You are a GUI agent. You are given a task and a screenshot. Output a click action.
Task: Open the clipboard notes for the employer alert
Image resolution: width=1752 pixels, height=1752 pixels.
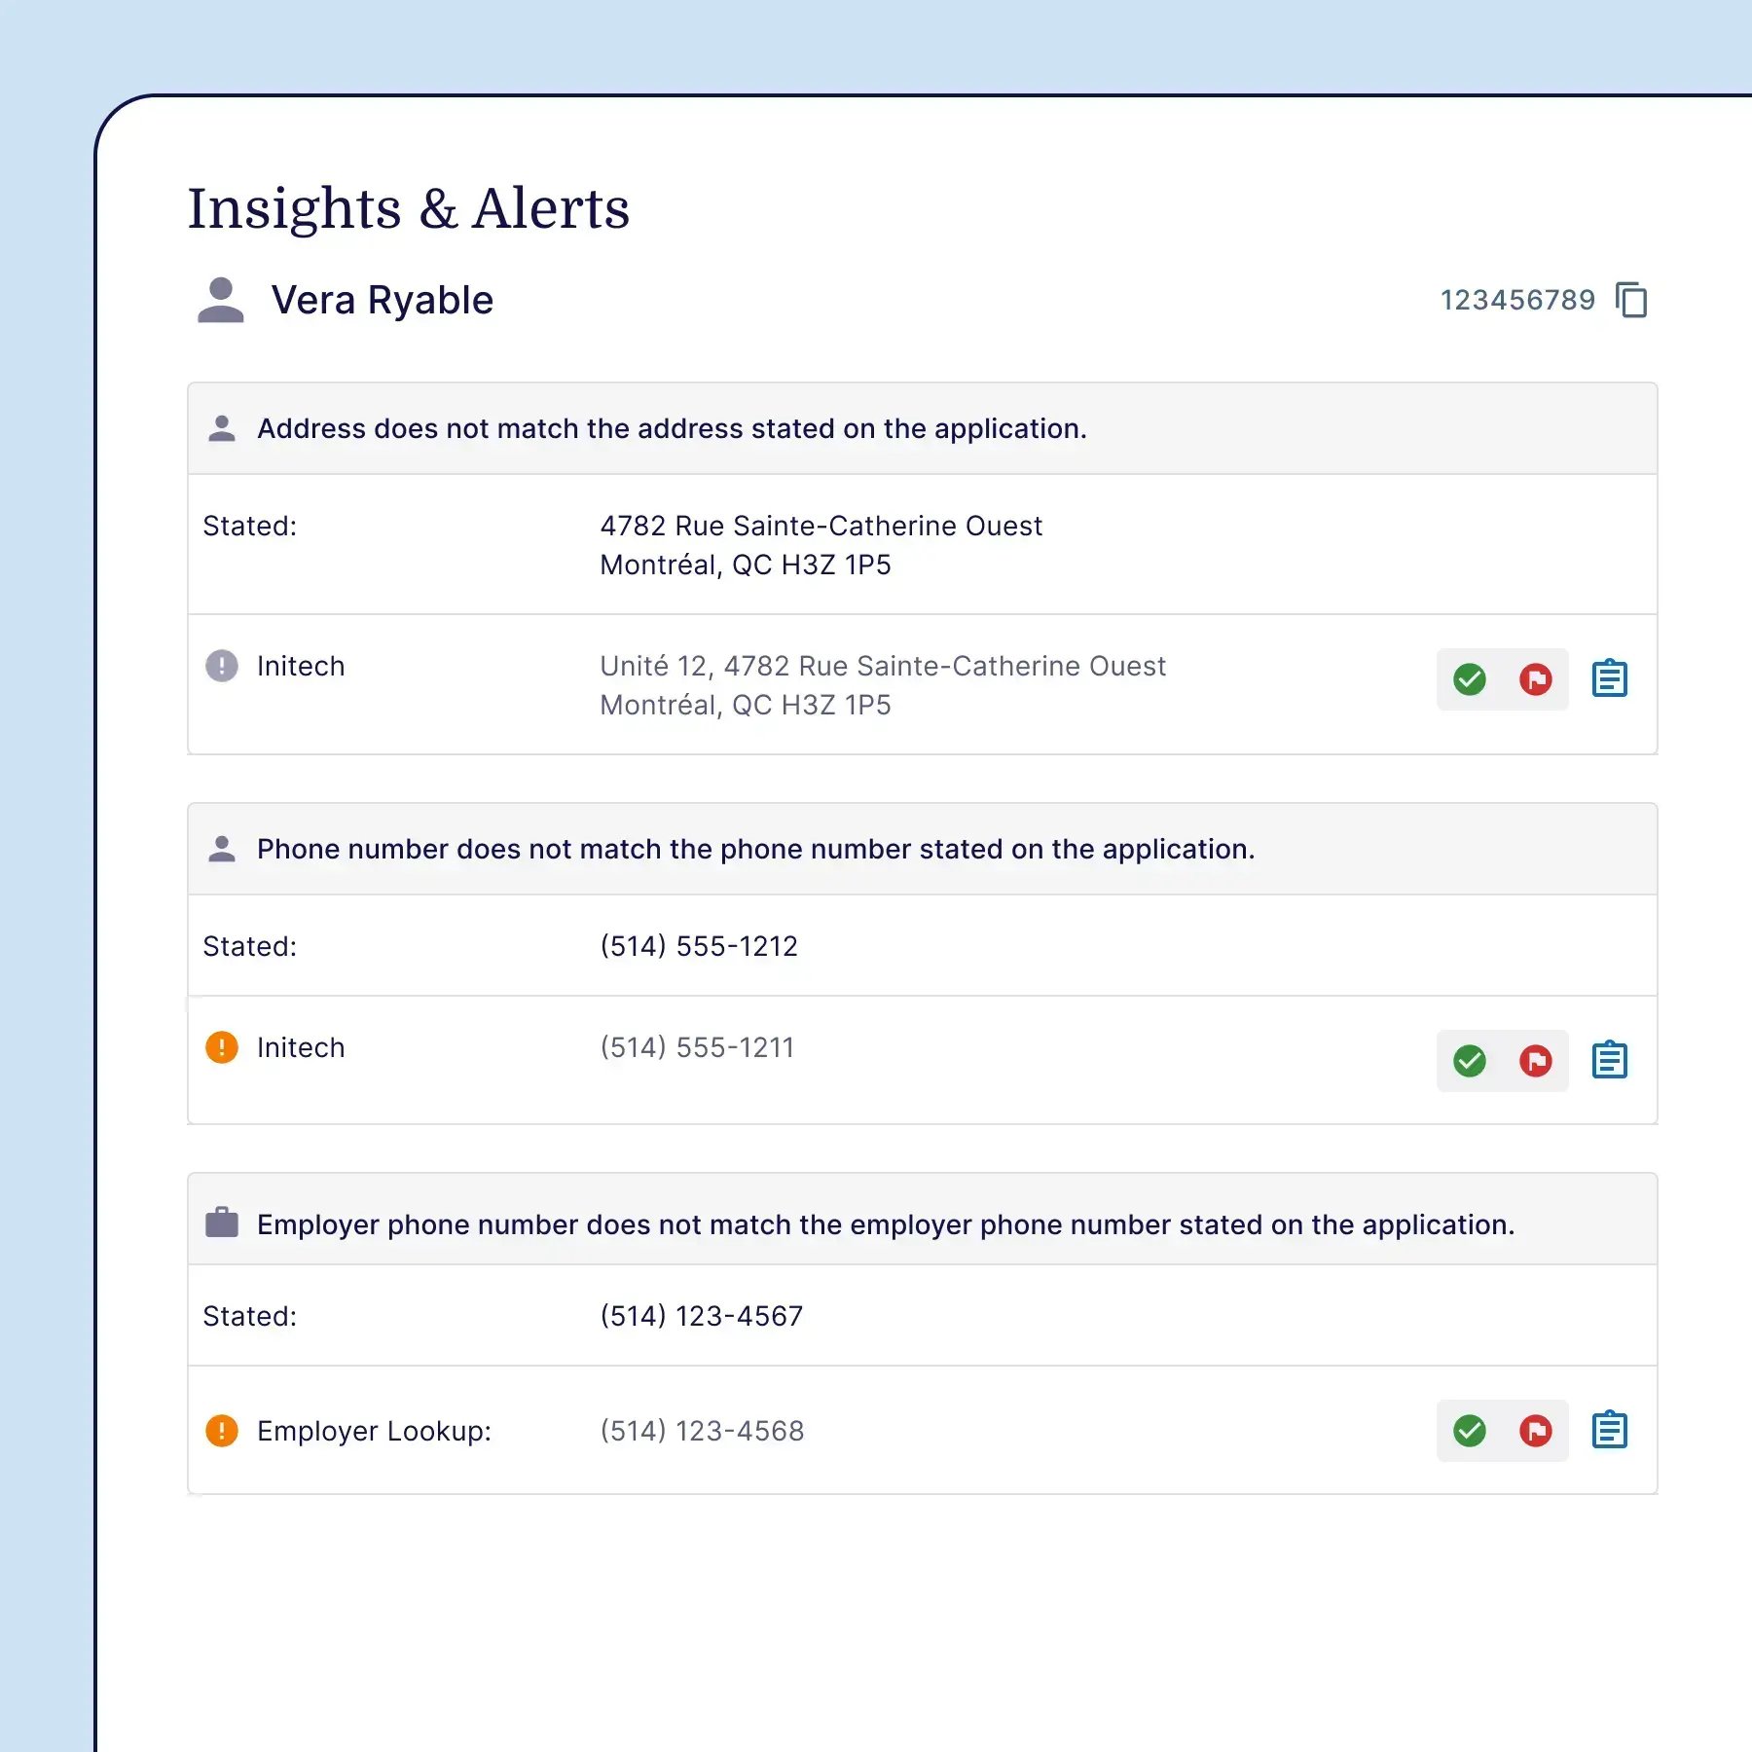pos(1611,1430)
